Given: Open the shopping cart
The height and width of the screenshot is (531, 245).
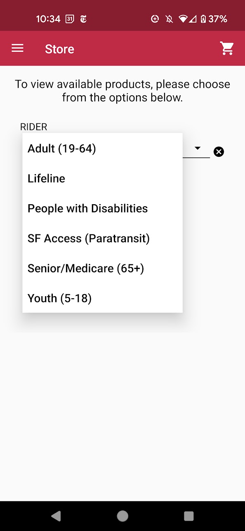Looking at the screenshot, I should (x=227, y=48).
